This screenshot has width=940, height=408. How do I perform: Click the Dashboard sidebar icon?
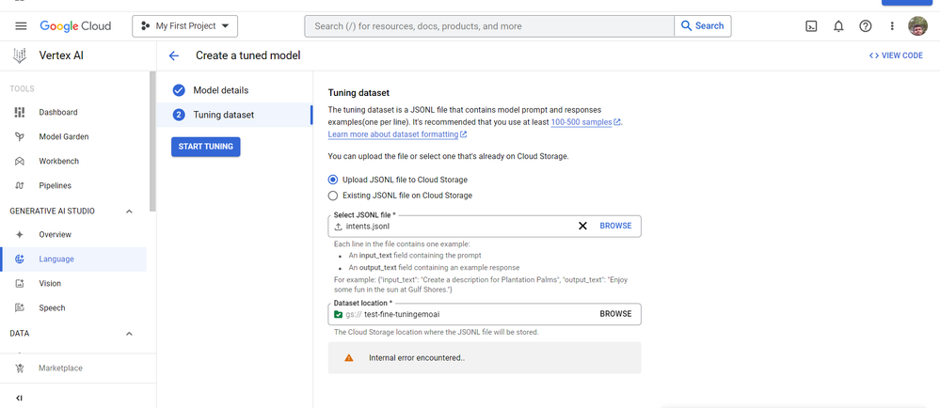[20, 112]
